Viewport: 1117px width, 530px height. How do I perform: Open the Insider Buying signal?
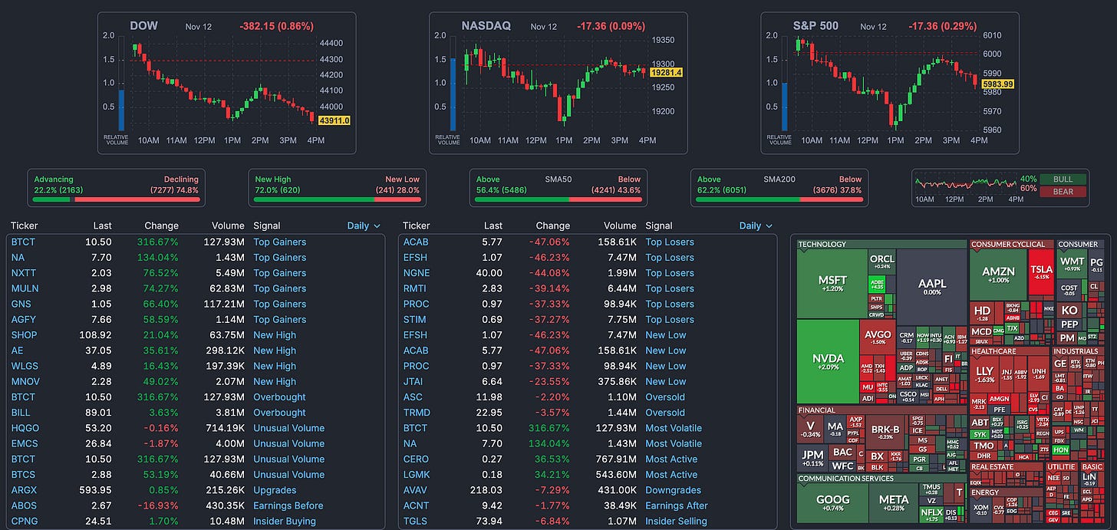click(285, 521)
